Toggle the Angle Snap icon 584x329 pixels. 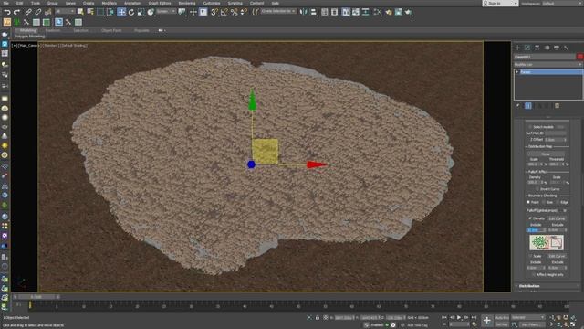pos(224,12)
